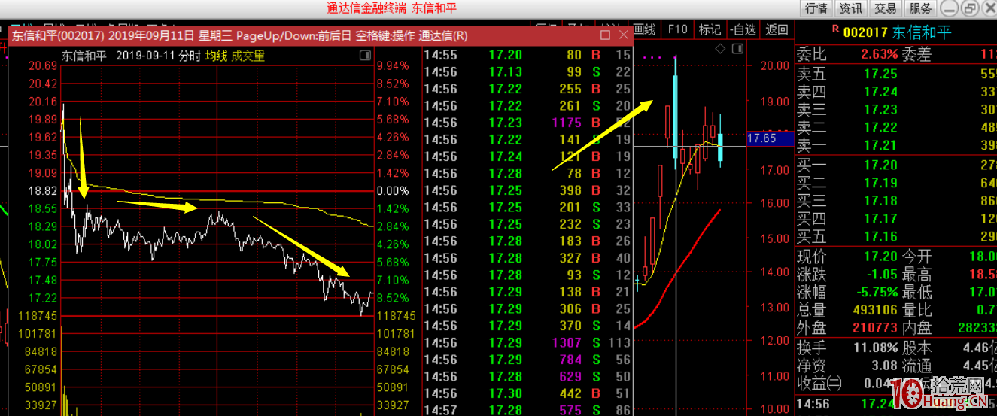Click the 均线 average line label
Screen dimensions: 997x416
(x=217, y=56)
